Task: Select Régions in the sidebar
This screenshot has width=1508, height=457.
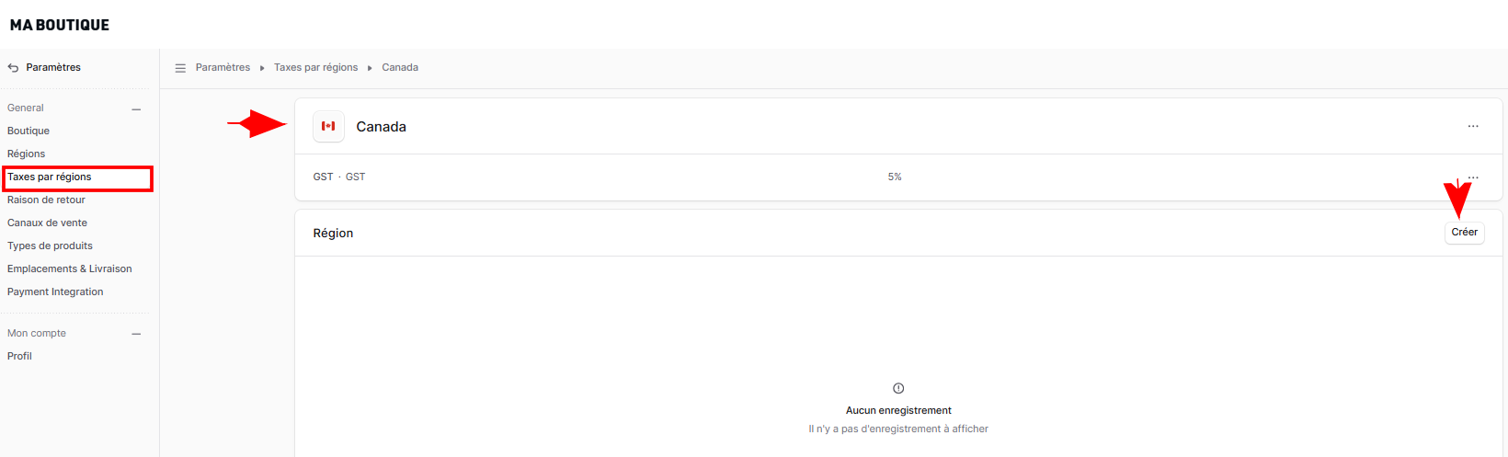Action: [x=26, y=154]
